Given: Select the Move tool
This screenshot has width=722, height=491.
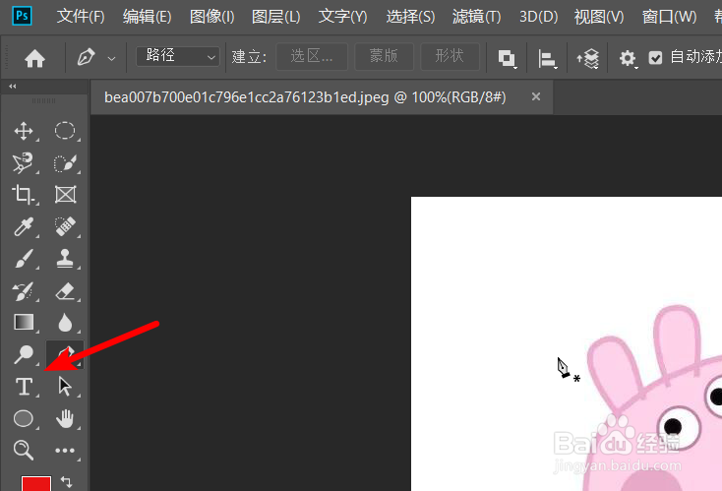Looking at the screenshot, I should [x=24, y=131].
